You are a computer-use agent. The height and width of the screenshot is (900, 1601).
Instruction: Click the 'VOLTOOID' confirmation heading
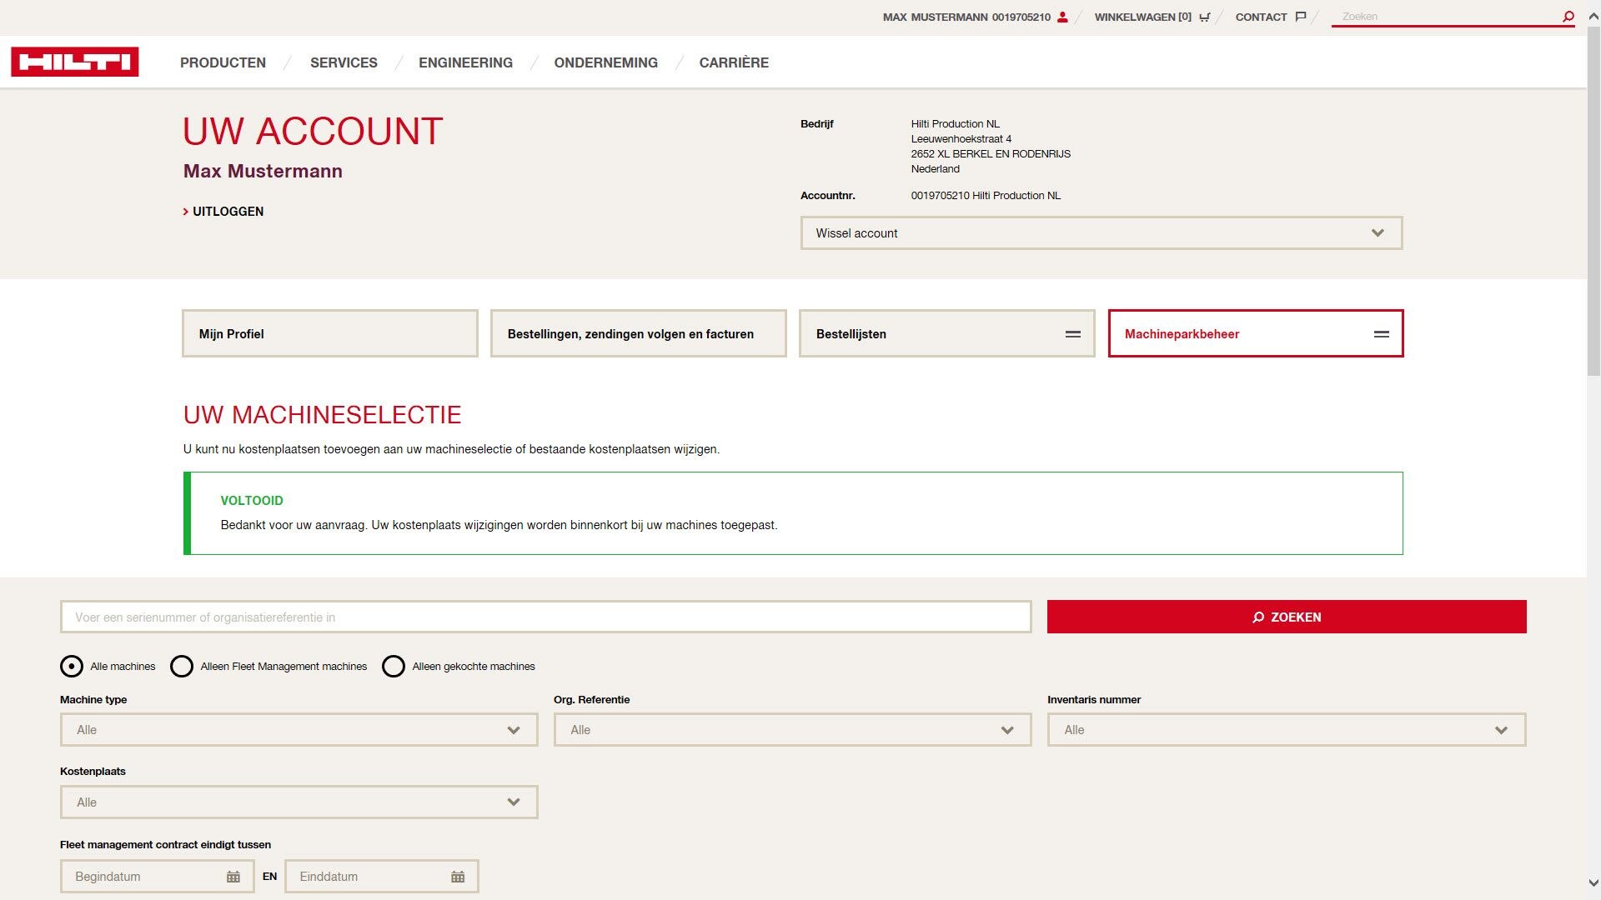(252, 501)
